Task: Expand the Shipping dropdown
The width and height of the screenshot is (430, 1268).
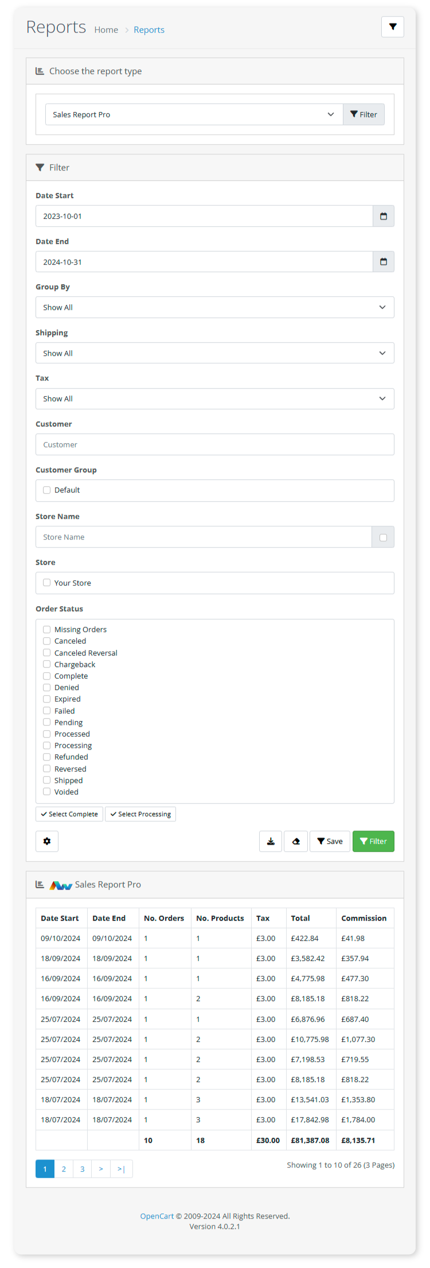Action: coord(214,353)
